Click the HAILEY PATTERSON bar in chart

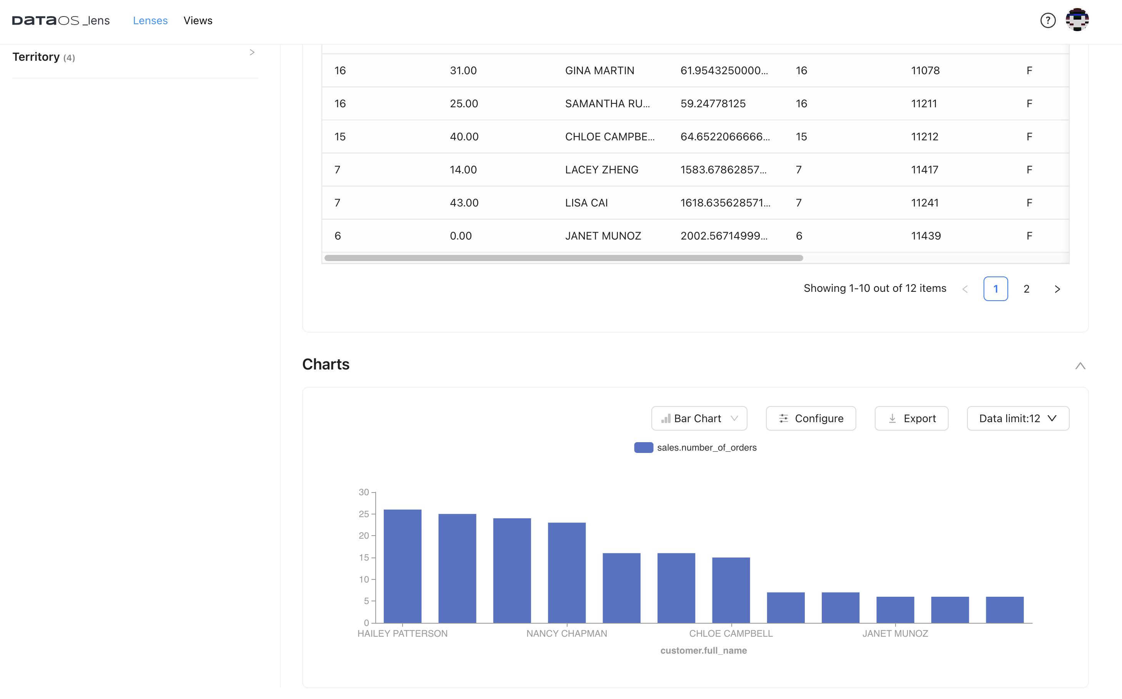coord(402,566)
